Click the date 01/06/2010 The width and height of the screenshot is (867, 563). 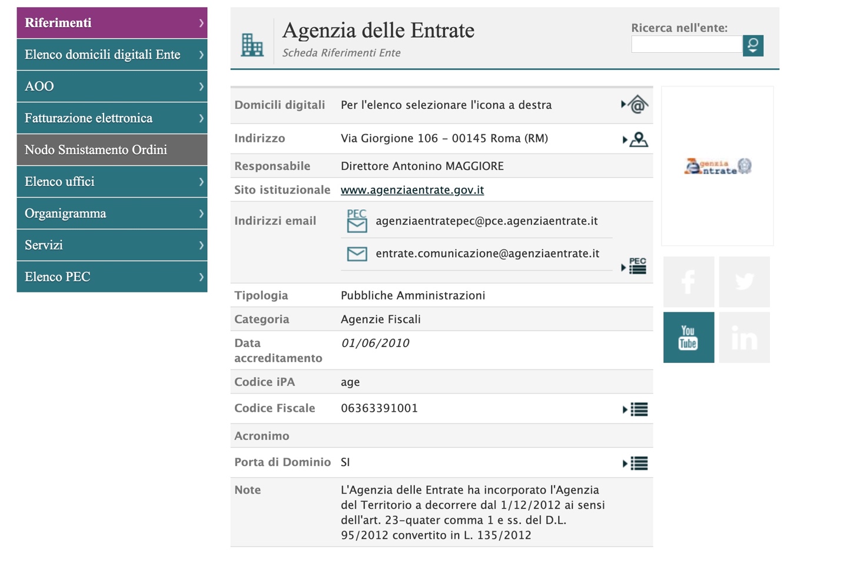(375, 343)
